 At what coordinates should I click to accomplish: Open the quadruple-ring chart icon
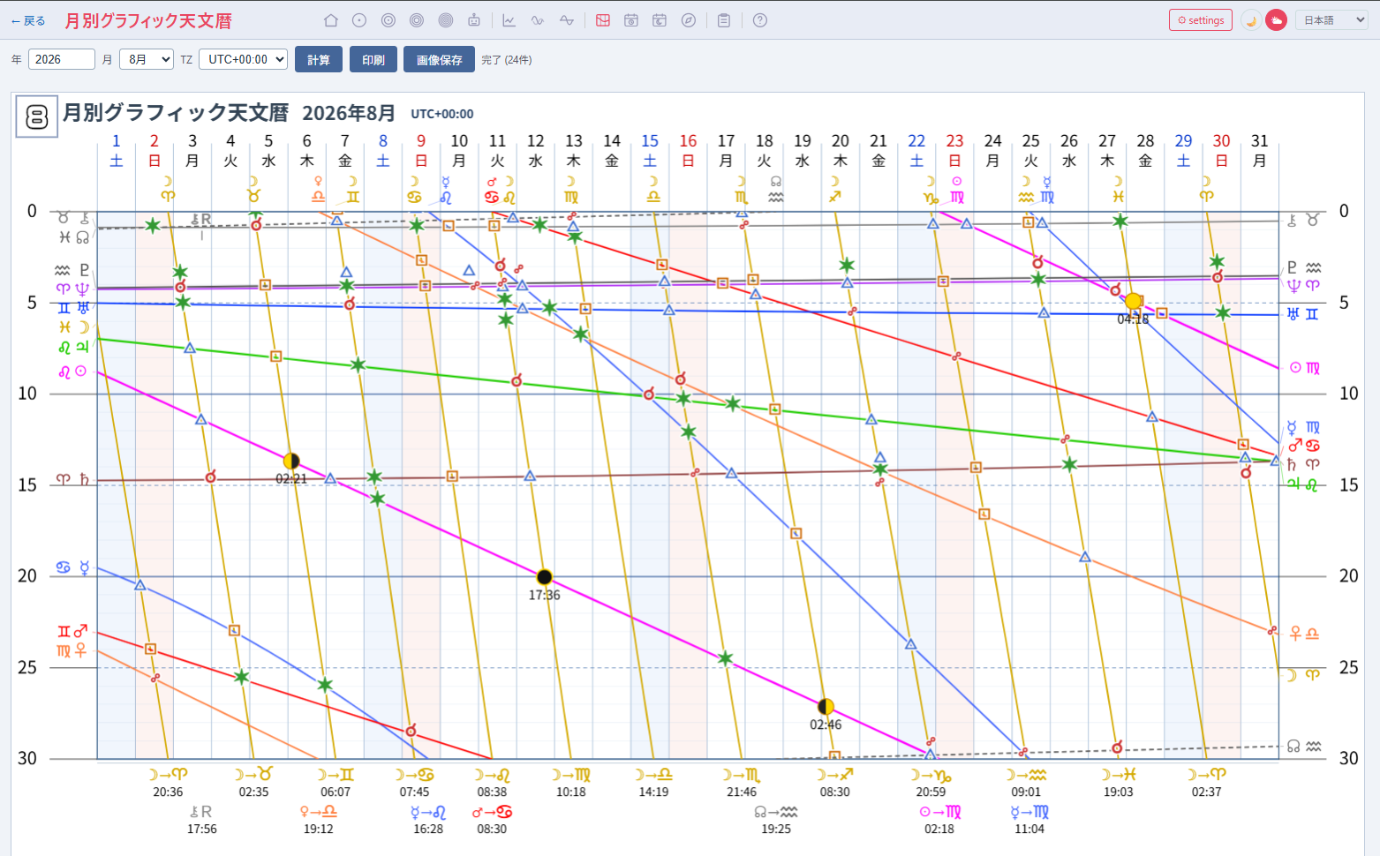(446, 20)
